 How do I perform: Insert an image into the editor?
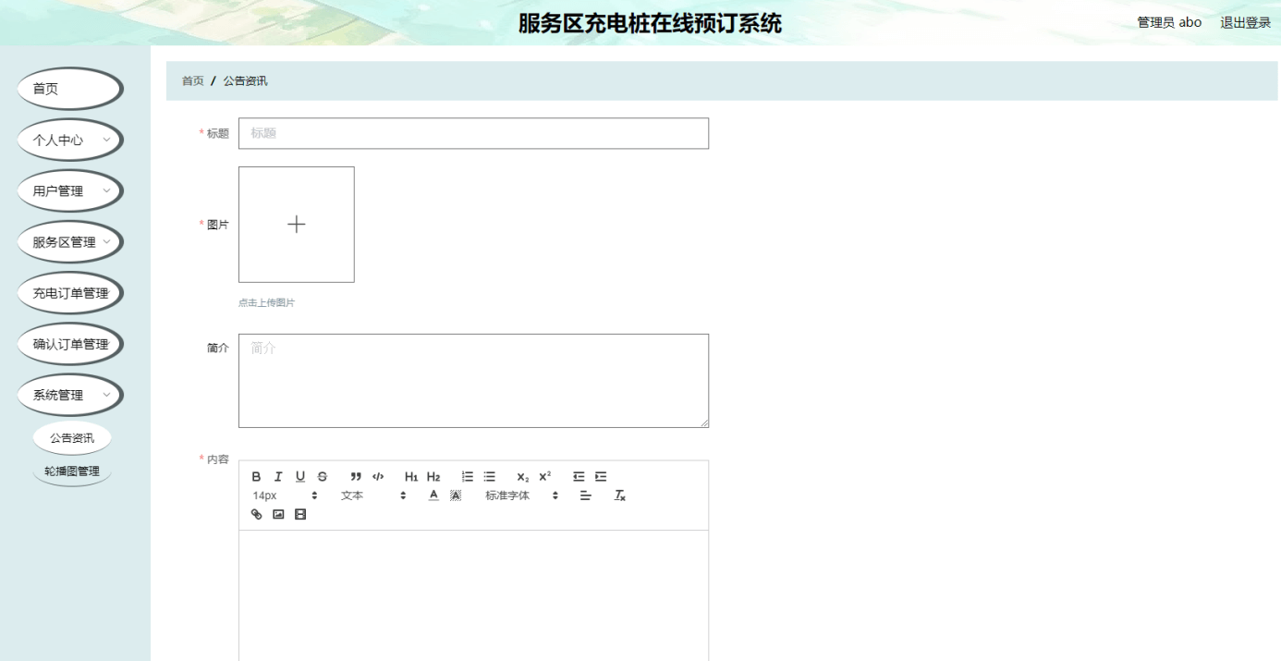(x=277, y=514)
